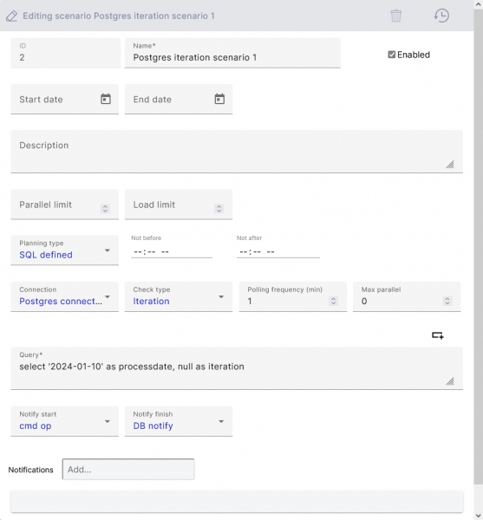Image resolution: width=483 pixels, height=520 pixels.
Task: Click the Max parallel value 0
Action: pos(364,301)
